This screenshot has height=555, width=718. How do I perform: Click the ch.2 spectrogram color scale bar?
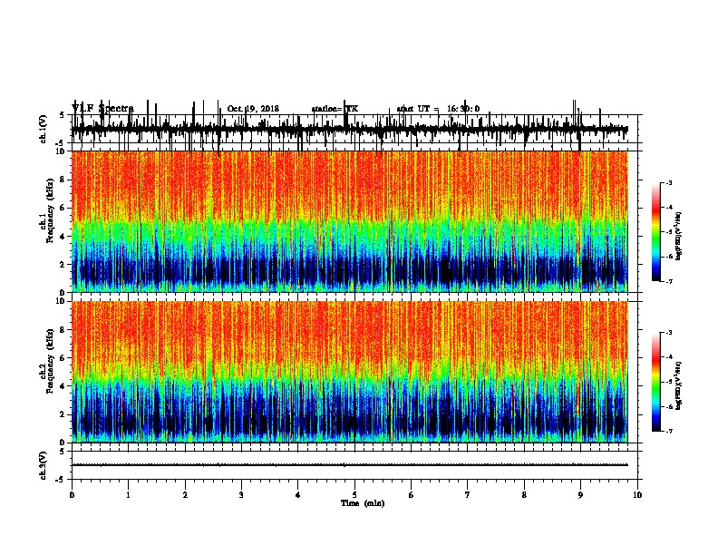coord(656,382)
